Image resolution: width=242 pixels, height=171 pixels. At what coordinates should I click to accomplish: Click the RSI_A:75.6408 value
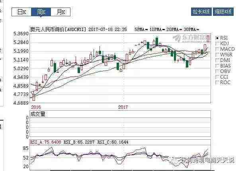click(46, 142)
